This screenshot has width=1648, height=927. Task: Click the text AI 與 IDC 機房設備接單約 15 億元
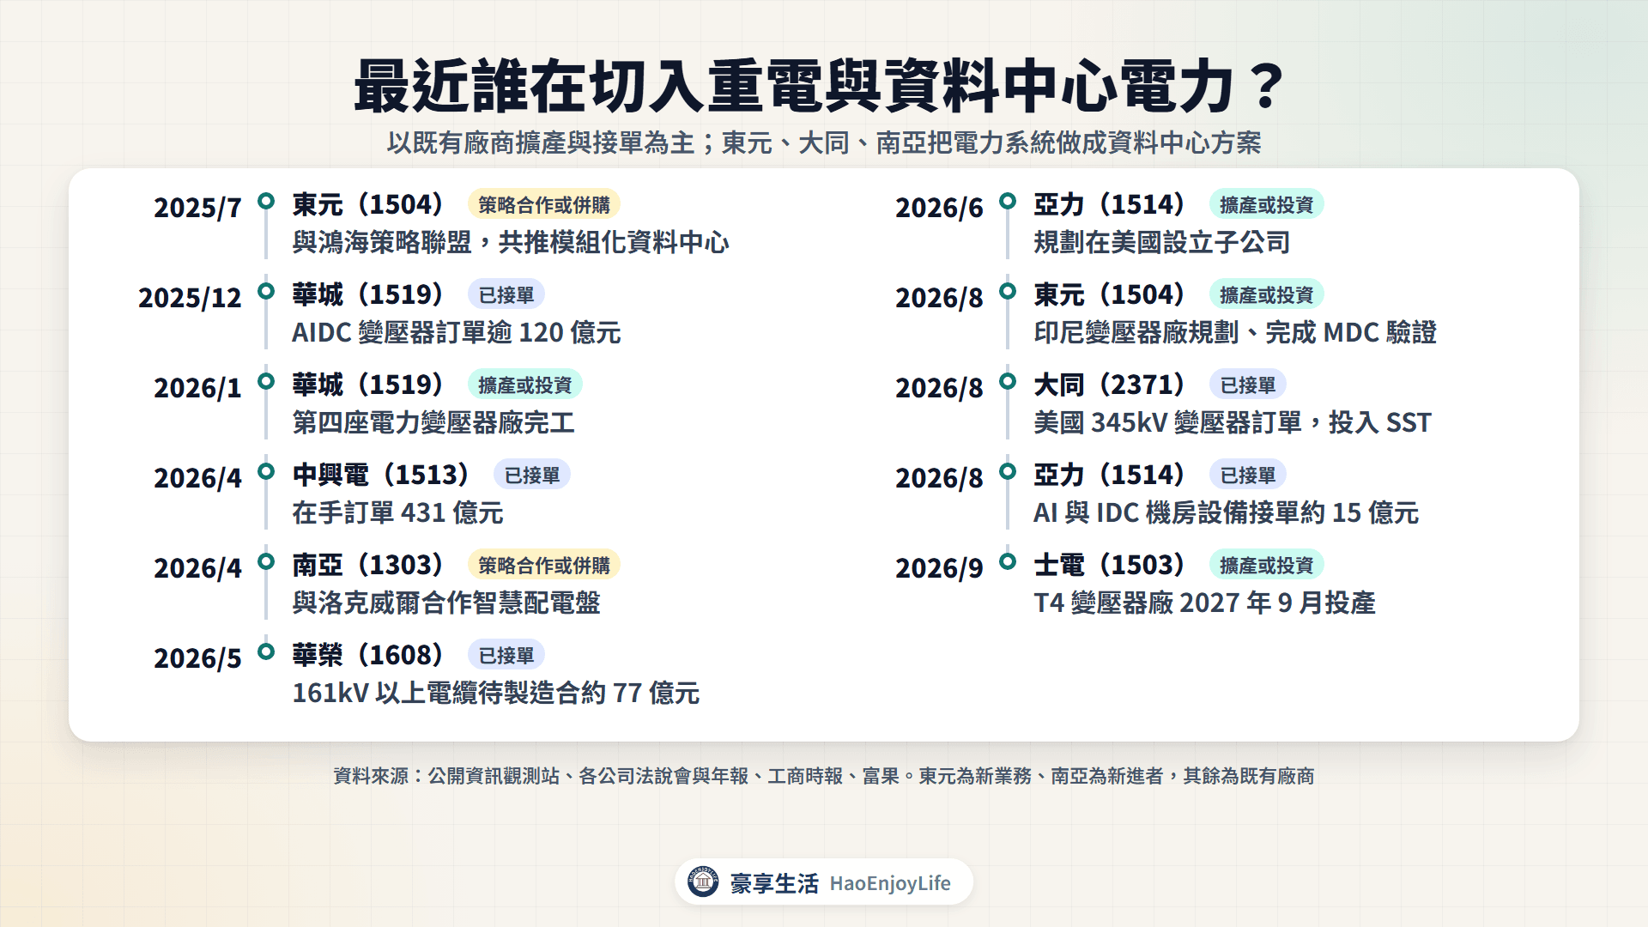(x=1226, y=513)
